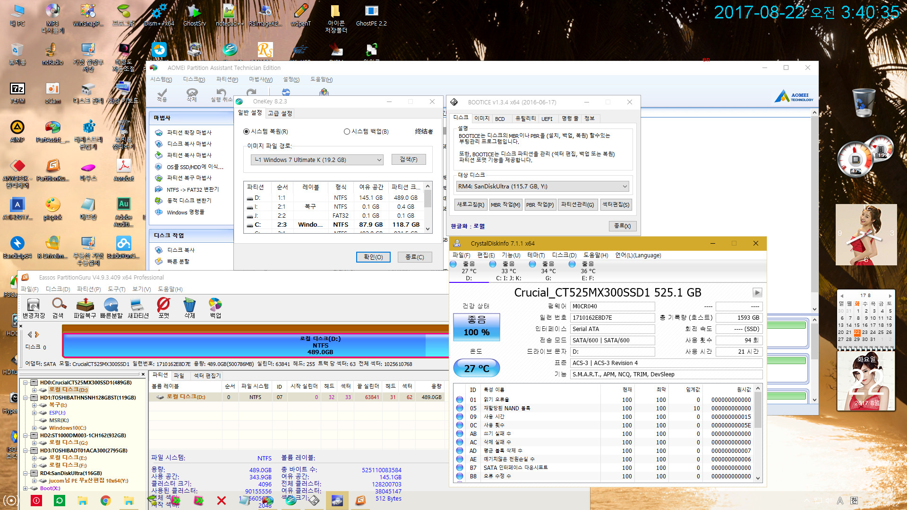Open the target disk dropdown in BOOTICE

pos(542,187)
